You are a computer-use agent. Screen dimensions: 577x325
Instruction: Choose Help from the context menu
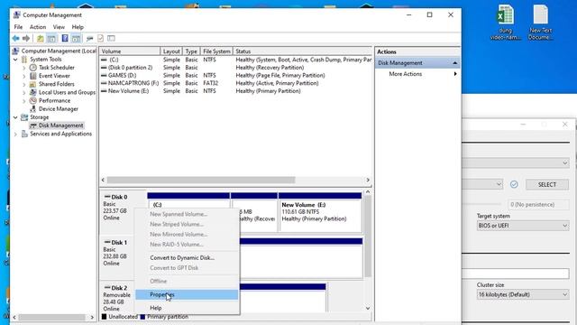point(187,308)
